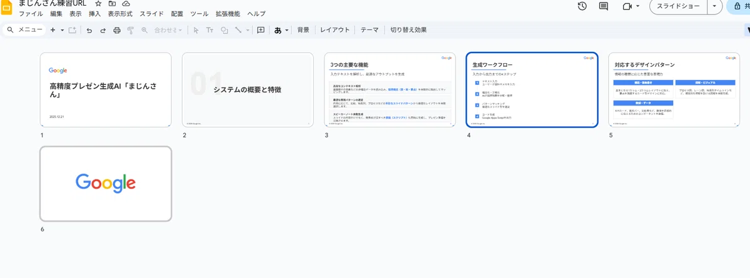
Task: Expand the Meet camera dropdown arrow
Action: pyautogui.click(x=637, y=6)
